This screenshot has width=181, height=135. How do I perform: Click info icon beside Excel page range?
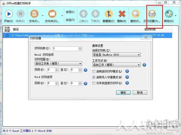point(86,70)
